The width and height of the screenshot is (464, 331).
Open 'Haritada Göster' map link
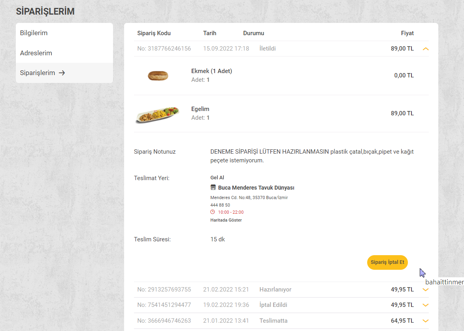point(226,220)
